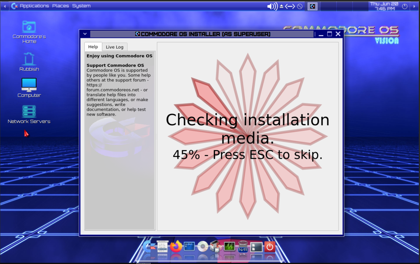Click the volume speaker icon in top panel
Viewport: 420px width, 264px height.
[x=272, y=6]
